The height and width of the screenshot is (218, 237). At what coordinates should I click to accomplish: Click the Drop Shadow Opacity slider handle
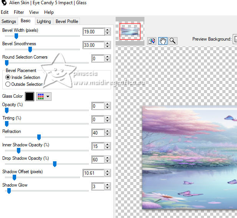coord(55,164)
